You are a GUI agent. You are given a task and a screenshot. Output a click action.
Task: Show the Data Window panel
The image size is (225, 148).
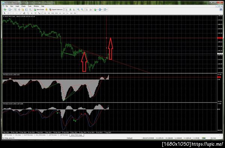point(19,9)
